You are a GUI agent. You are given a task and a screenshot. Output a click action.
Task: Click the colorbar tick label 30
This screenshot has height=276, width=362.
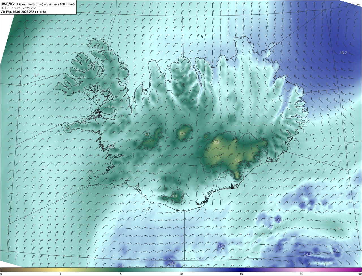(x=301, y=274)
